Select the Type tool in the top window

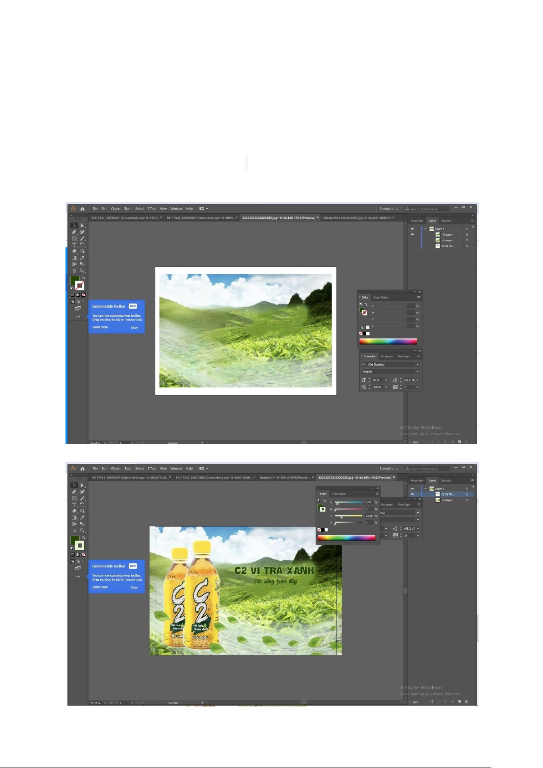coord(74,245)
